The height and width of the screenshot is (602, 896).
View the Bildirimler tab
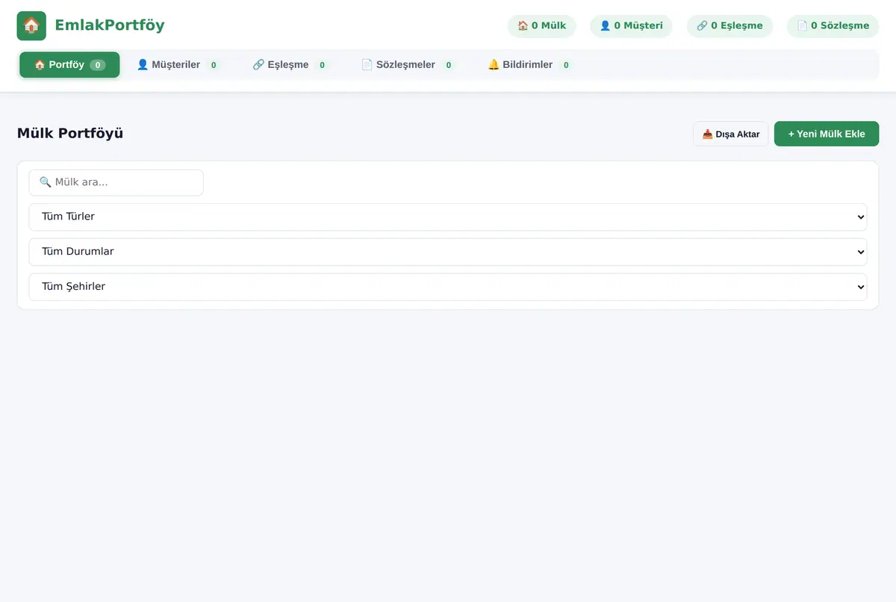point(530,65)
